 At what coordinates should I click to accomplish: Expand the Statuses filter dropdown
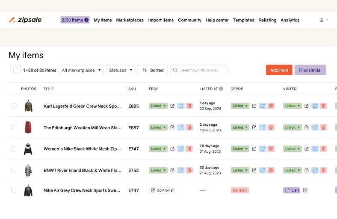click(x=120, y=70)
